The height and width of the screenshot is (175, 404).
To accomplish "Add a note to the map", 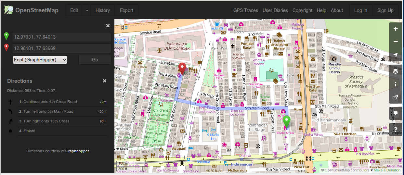I will click(x=396, y=110).
